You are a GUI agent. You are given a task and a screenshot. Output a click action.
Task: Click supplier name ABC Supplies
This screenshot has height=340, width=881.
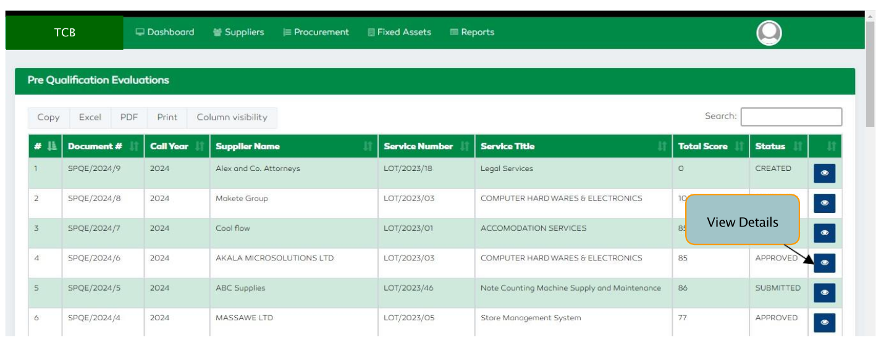coord(240,288)
